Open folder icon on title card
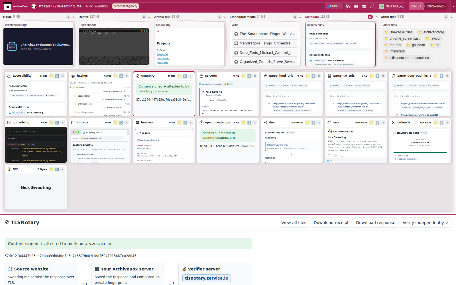The height and width of the screenshot is (285, 456). (x=51, y=169)
